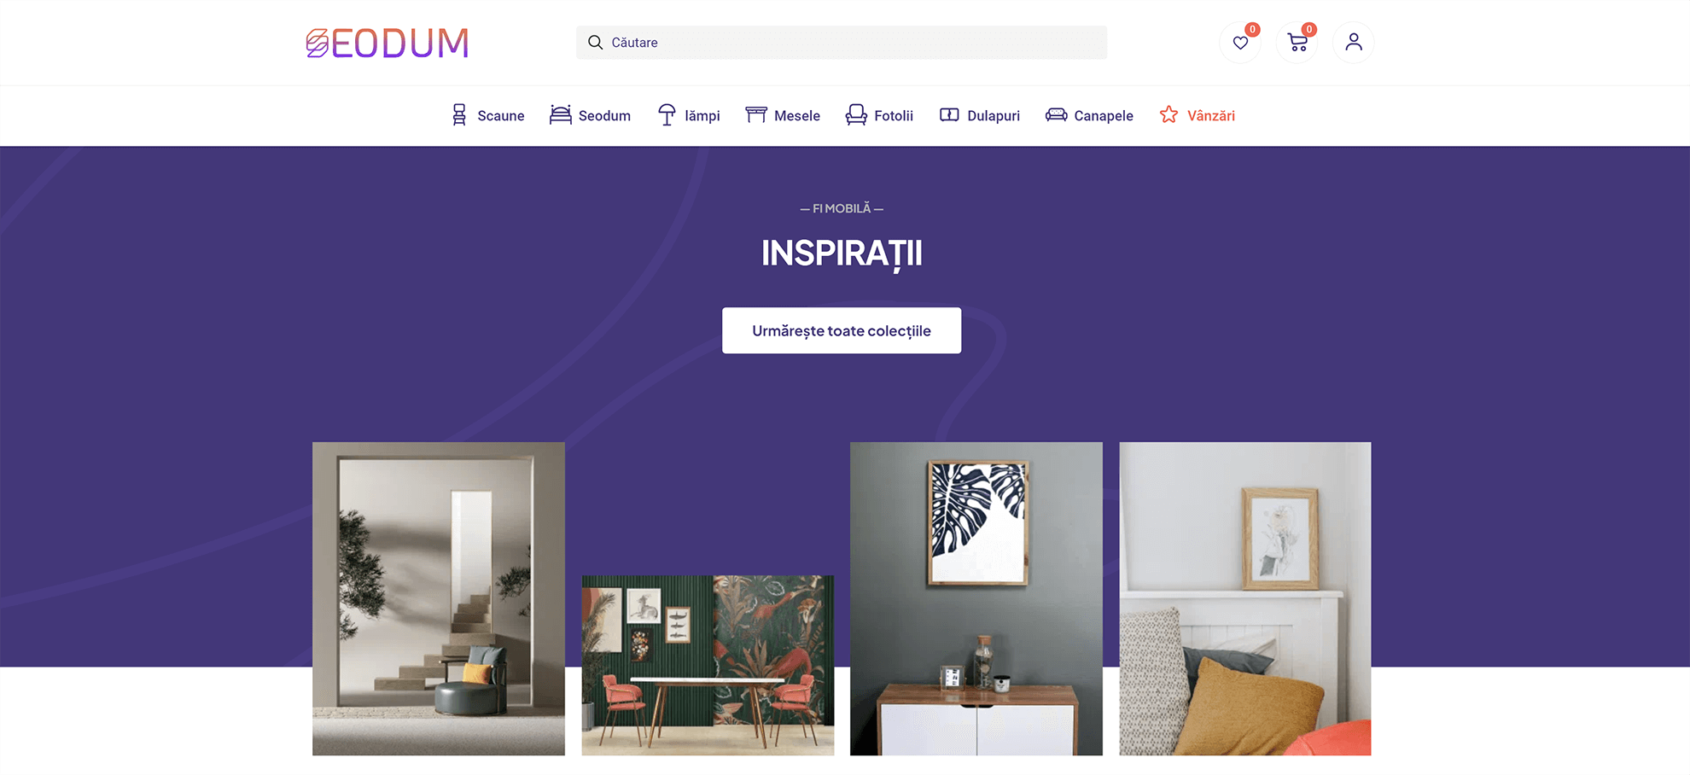
Task: Open the staircase room inspiration image
Action: (x=439, y=598)
